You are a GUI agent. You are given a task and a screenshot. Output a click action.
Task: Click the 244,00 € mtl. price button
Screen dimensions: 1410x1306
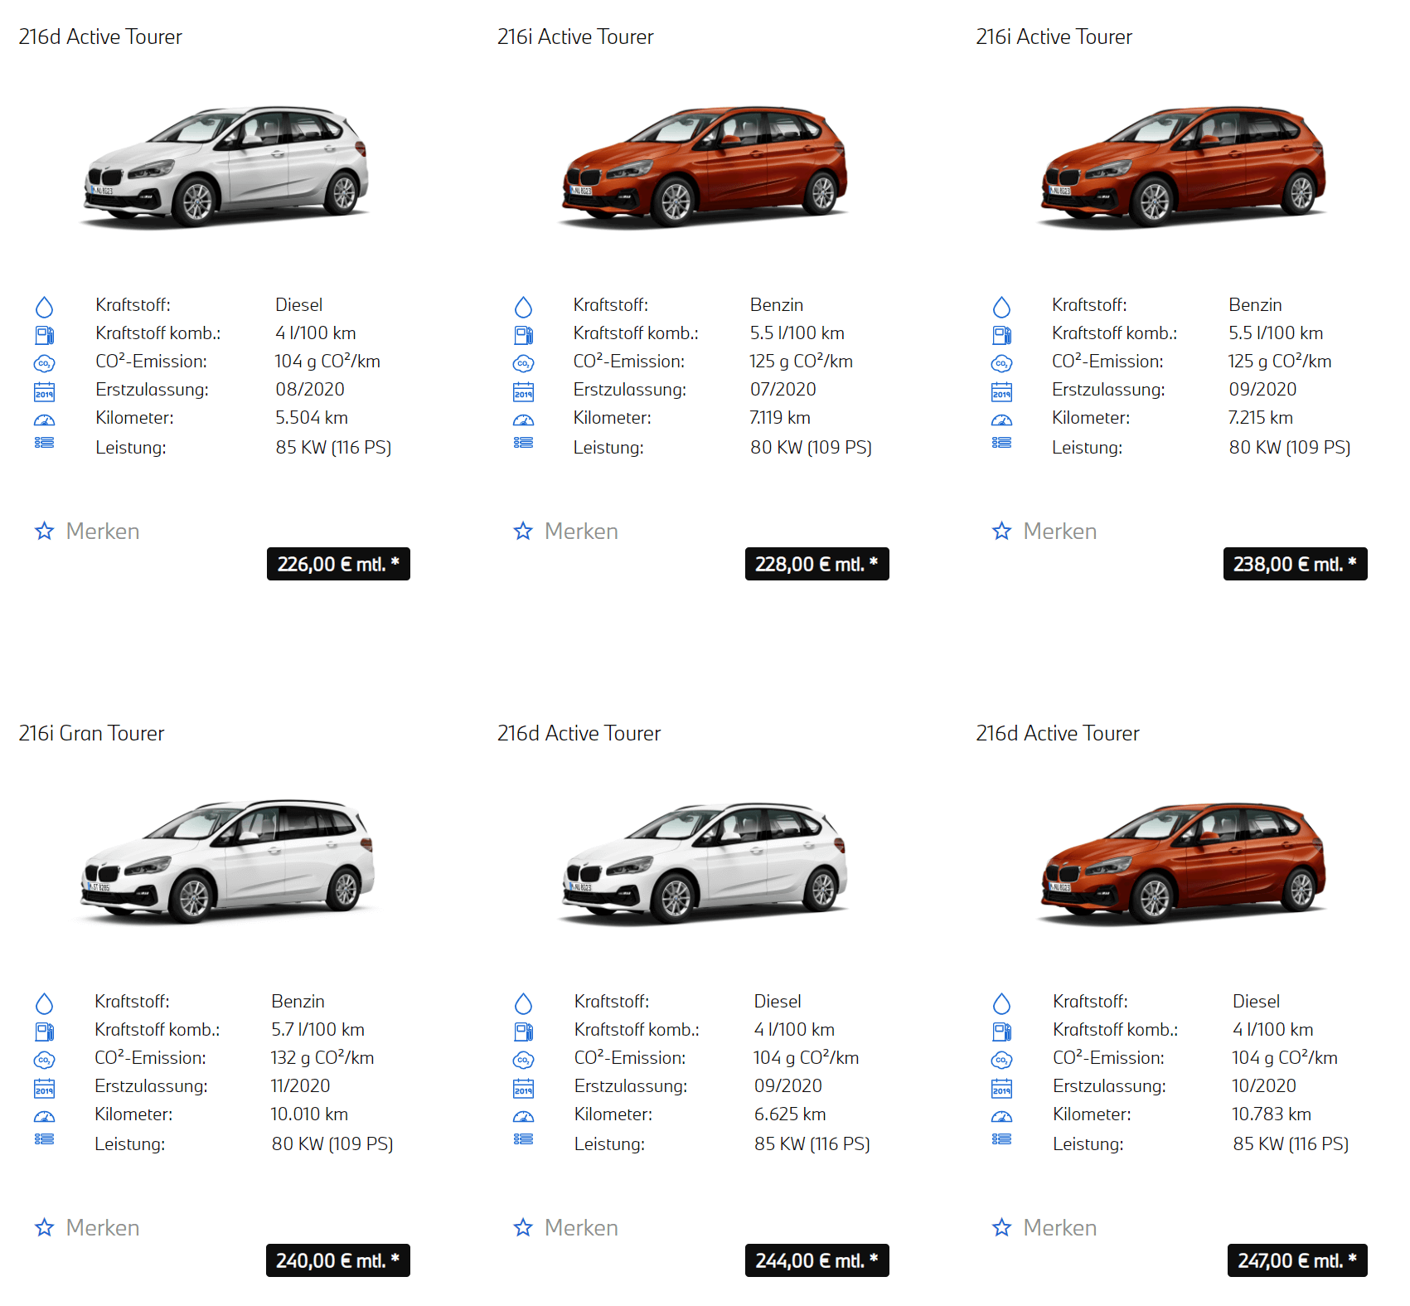(816, 1260)
